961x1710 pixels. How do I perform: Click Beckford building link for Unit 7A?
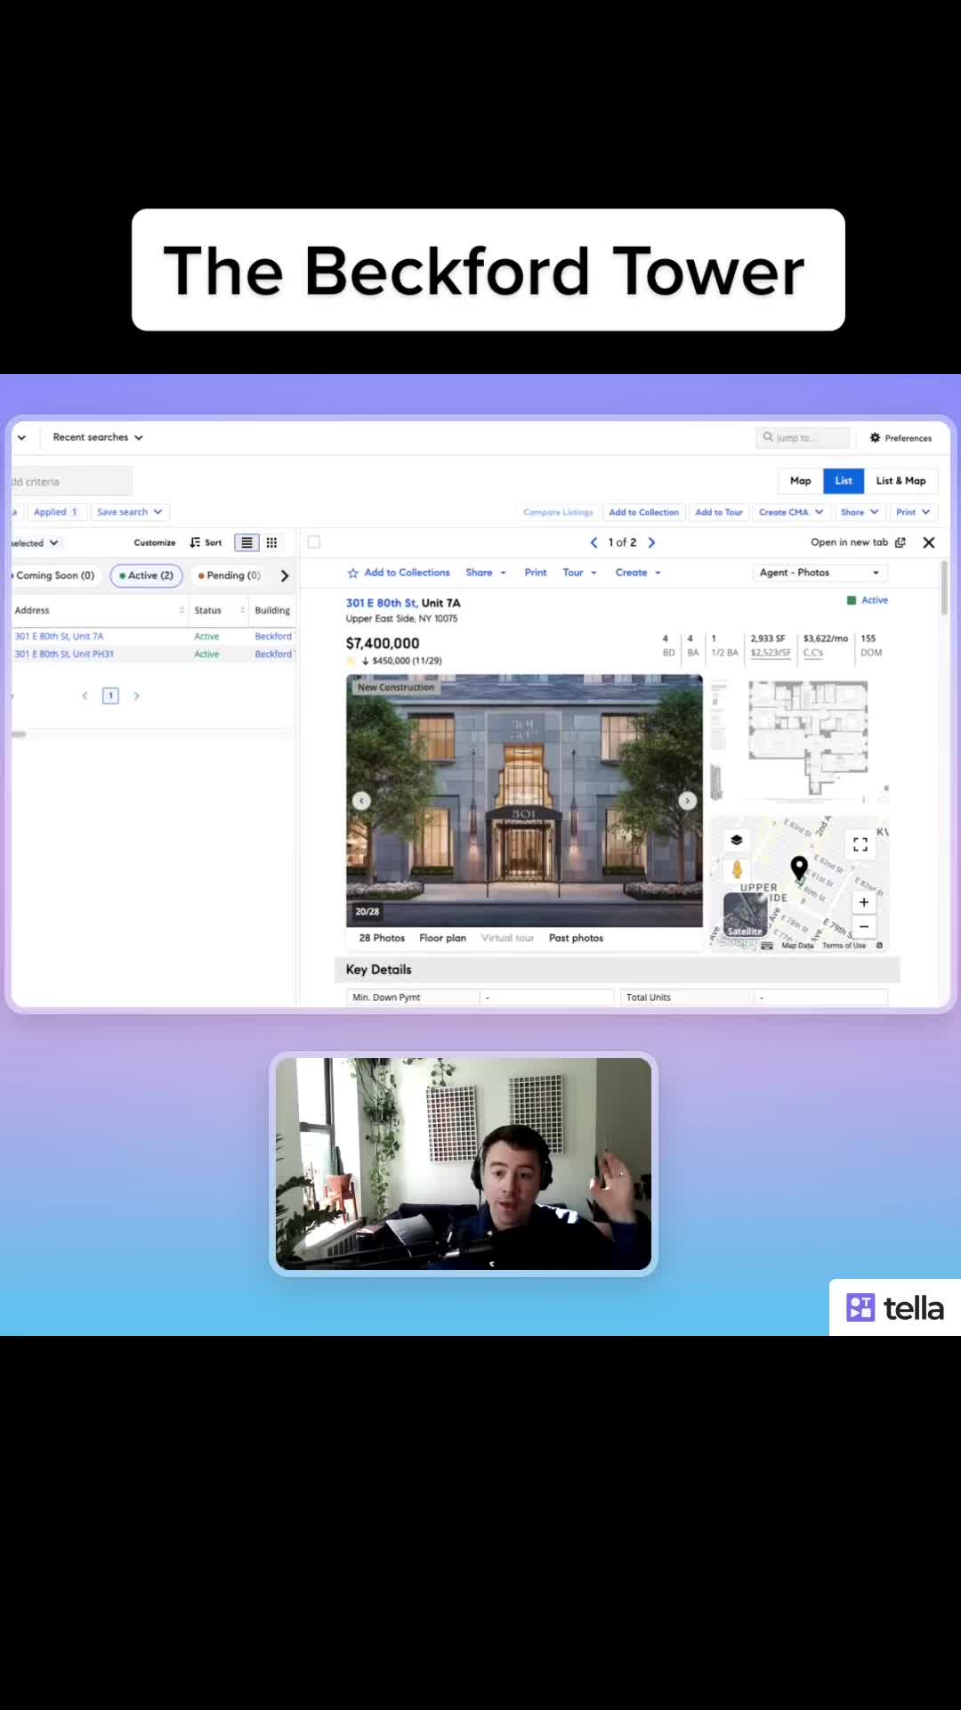273,636
